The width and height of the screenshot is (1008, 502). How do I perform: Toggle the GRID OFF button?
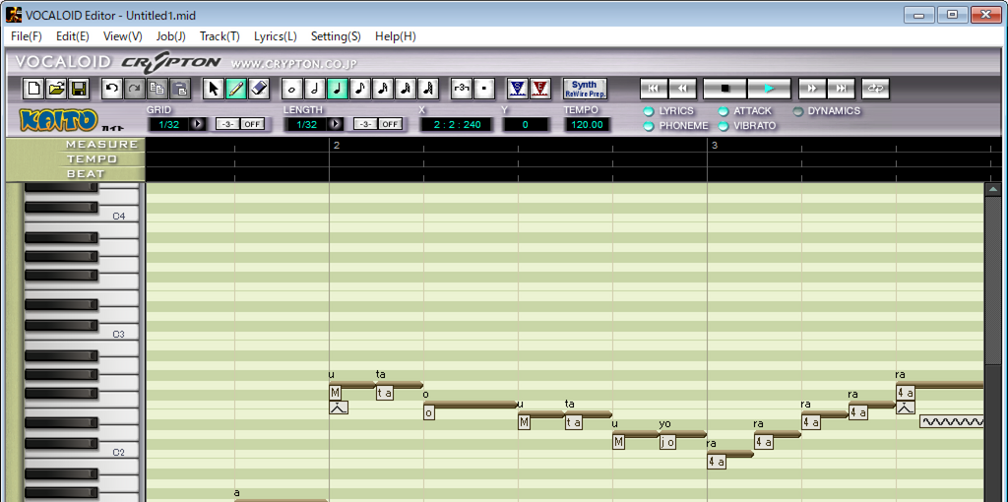coord(253,125)
